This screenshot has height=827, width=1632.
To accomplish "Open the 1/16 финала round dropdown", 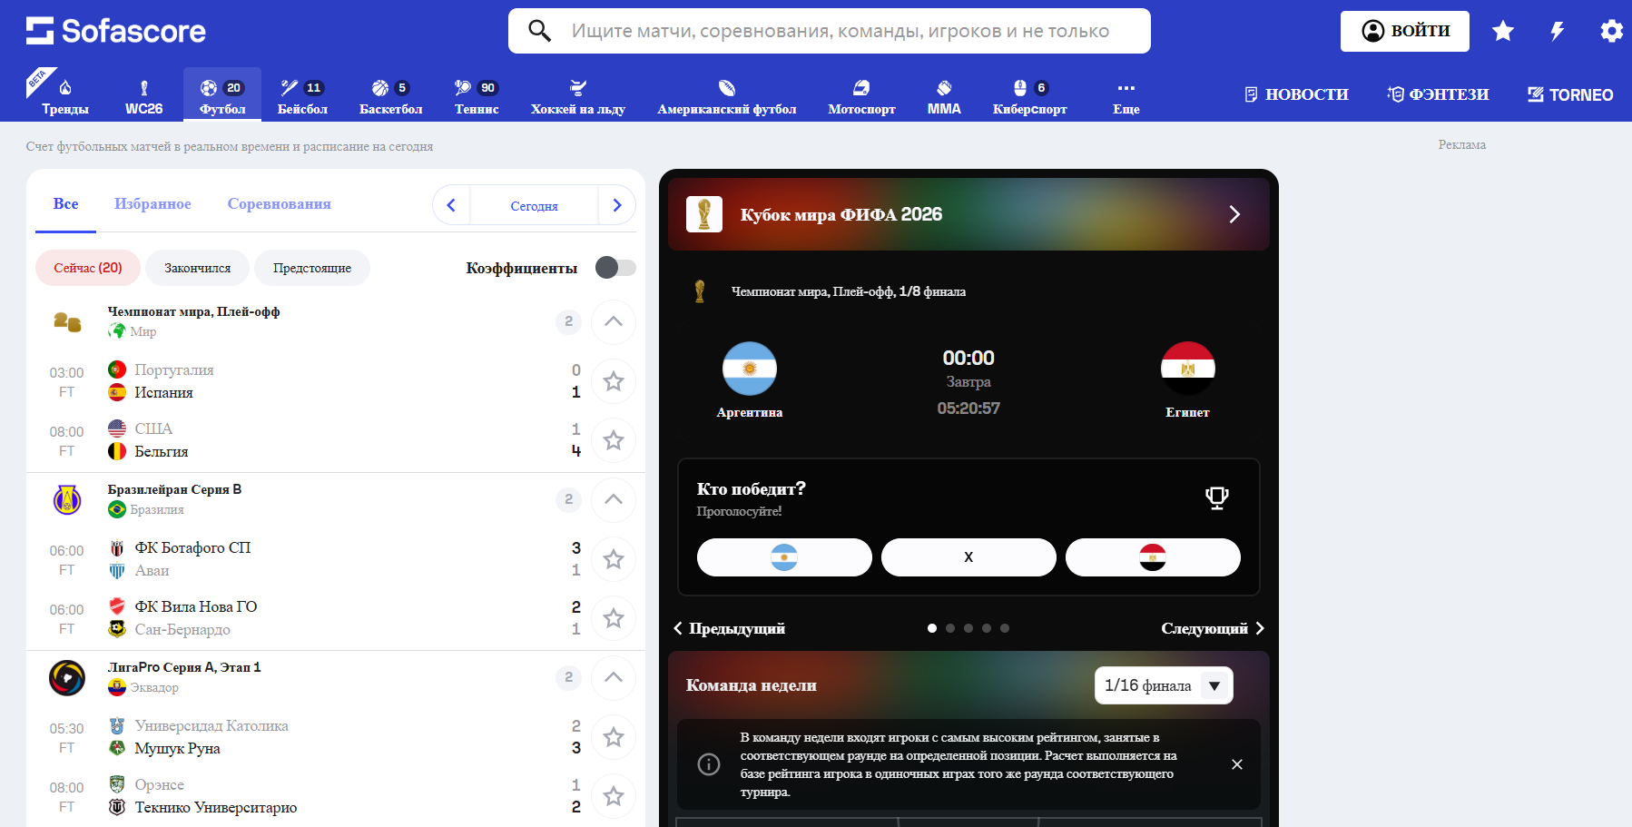I will pos(1164,685).
